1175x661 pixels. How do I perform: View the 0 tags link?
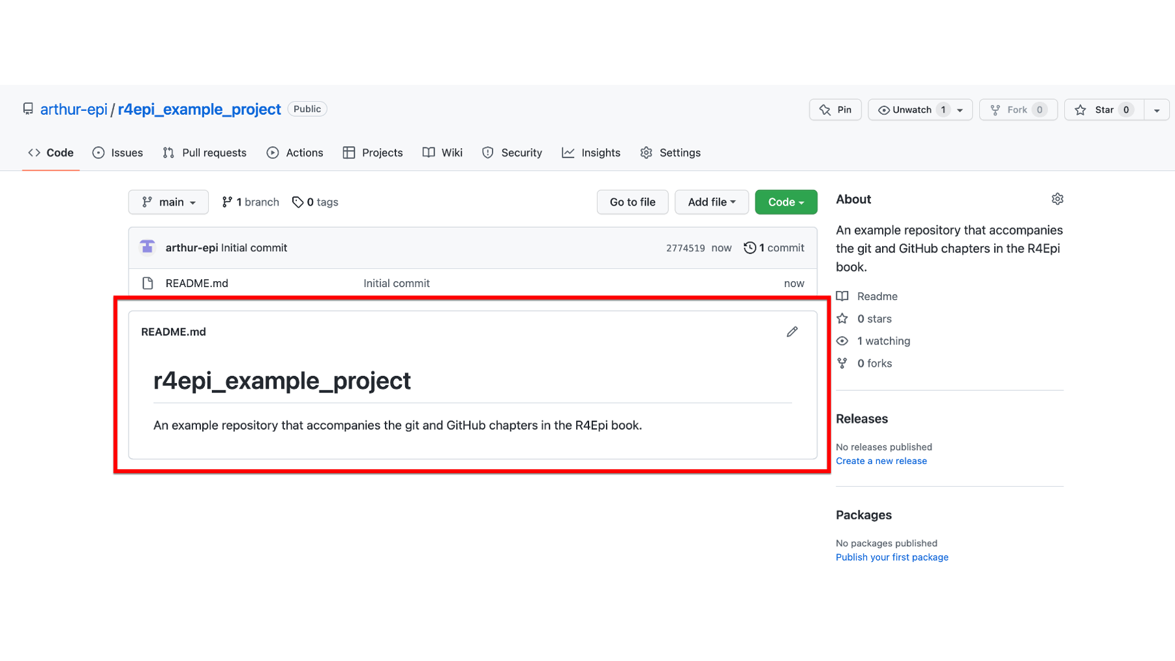pyautogui.click(x=315, y=202)
